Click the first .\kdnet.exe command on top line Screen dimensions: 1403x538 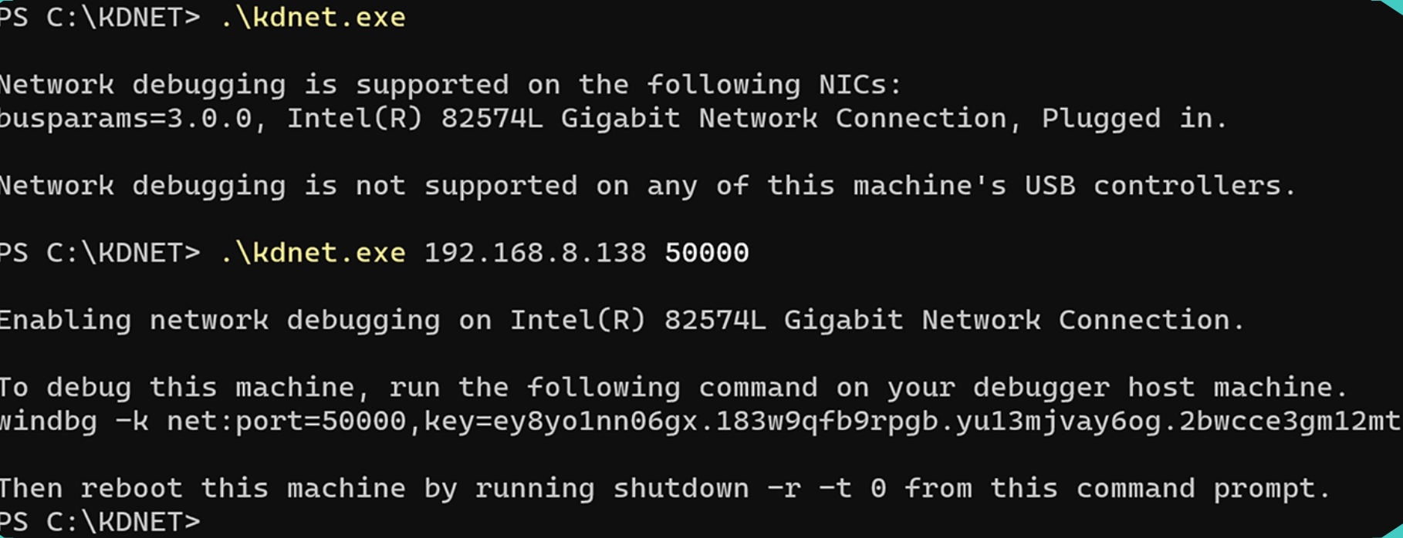[313, 17]
